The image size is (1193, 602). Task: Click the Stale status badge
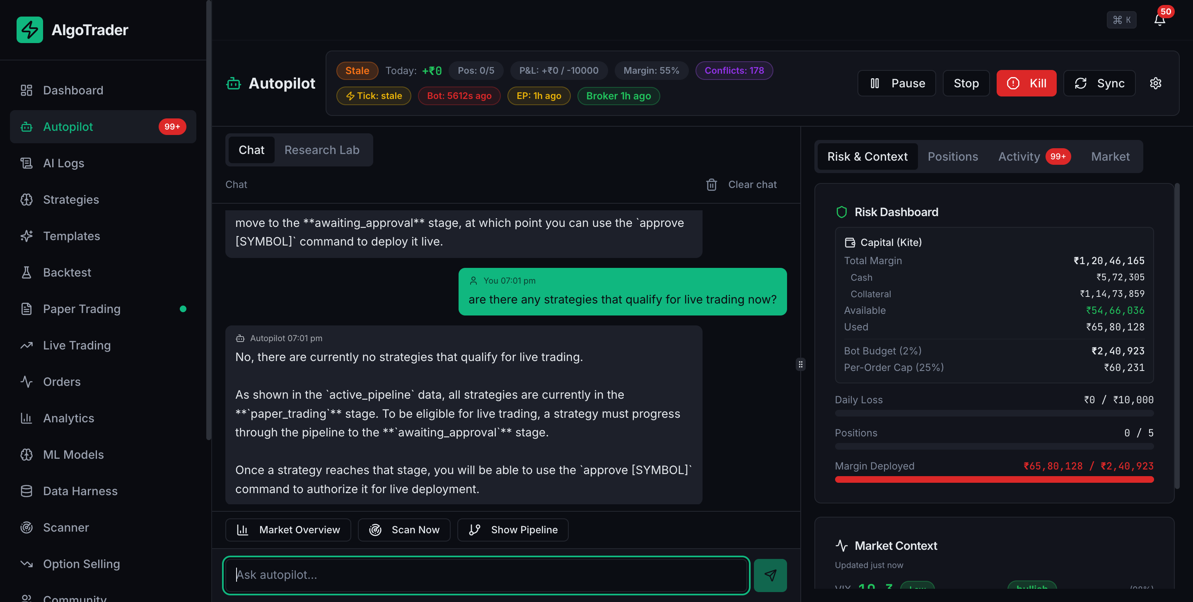[357, 70]
